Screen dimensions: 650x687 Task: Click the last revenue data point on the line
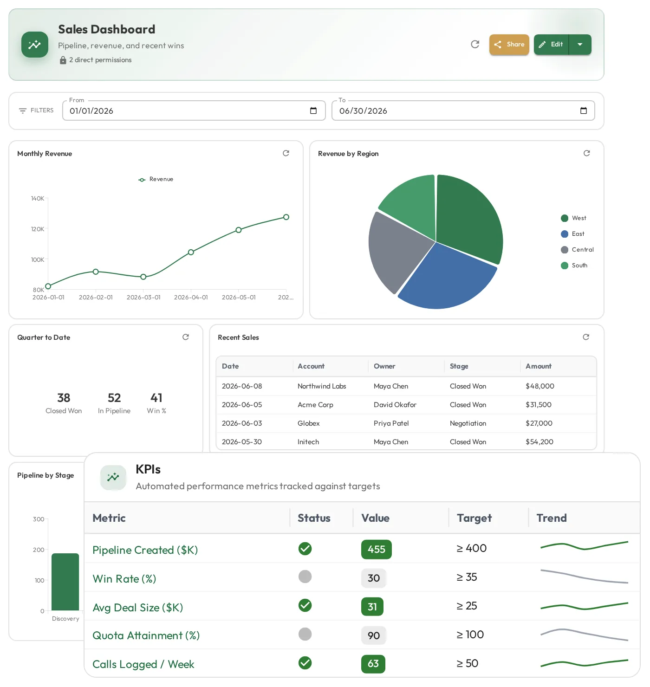(x=286, y=217)
